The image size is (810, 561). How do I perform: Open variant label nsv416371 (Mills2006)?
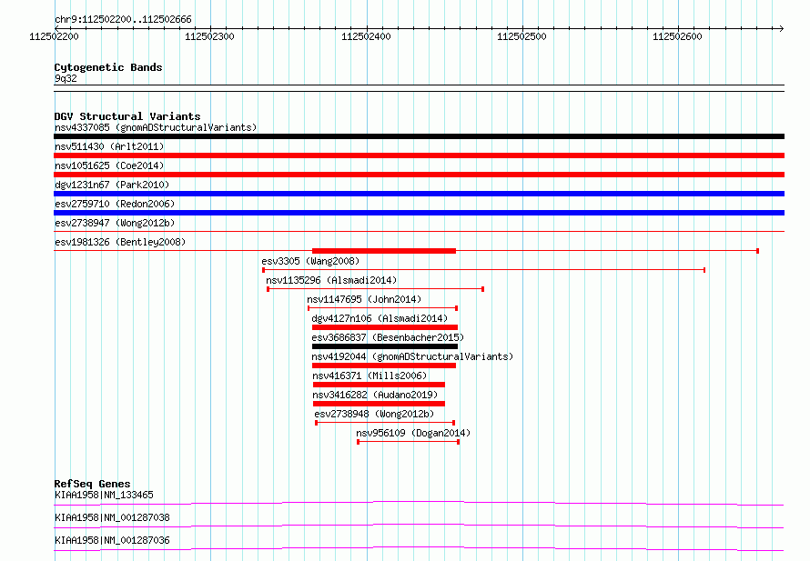coord(370,376)
